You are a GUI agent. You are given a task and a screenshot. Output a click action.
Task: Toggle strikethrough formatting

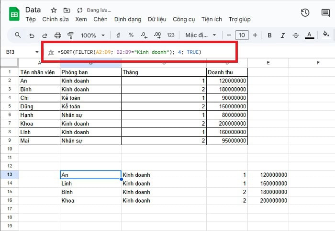(x=296, y=35)
